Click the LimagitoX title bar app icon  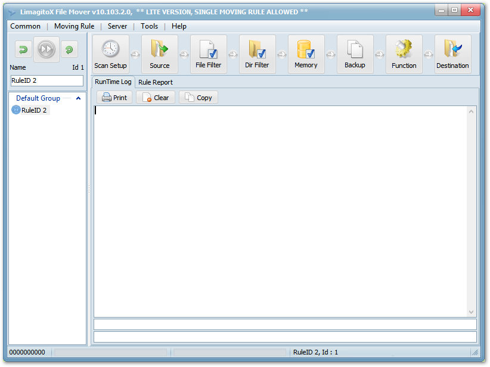pos(12,12)
